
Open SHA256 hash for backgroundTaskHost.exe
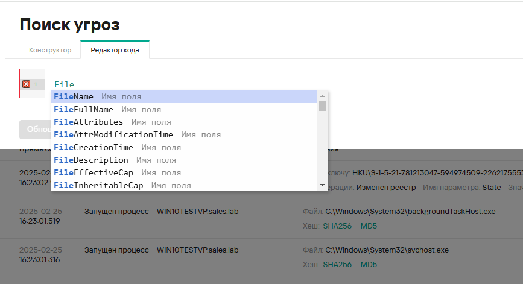(337, 226)
